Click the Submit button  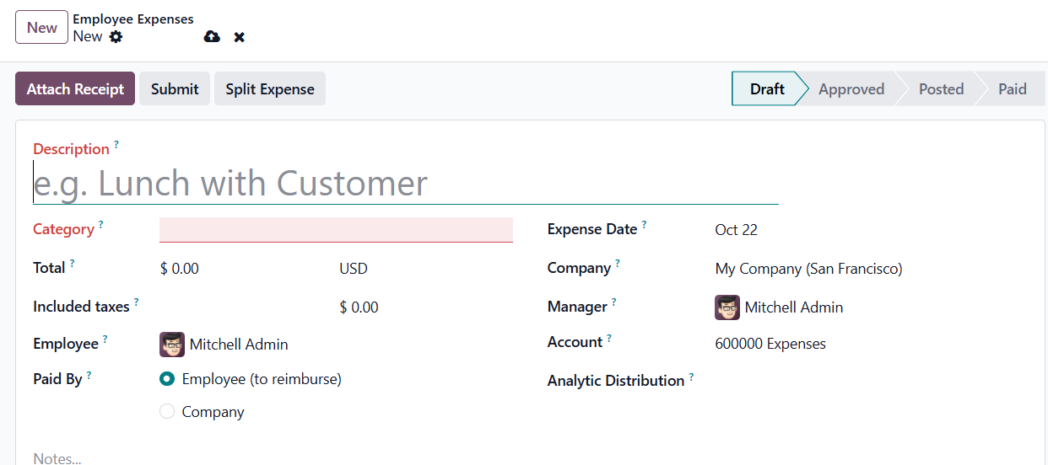175,89
